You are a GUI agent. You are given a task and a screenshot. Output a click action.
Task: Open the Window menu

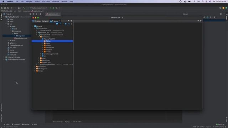click(x=64, y=1)
